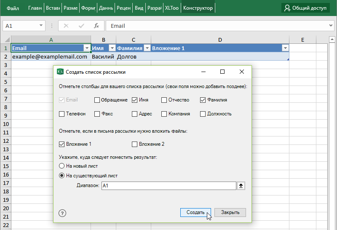This screenshot has height=230, width=337.
Task: Check the Телефон column option
Action: click(x=62, y=114)
